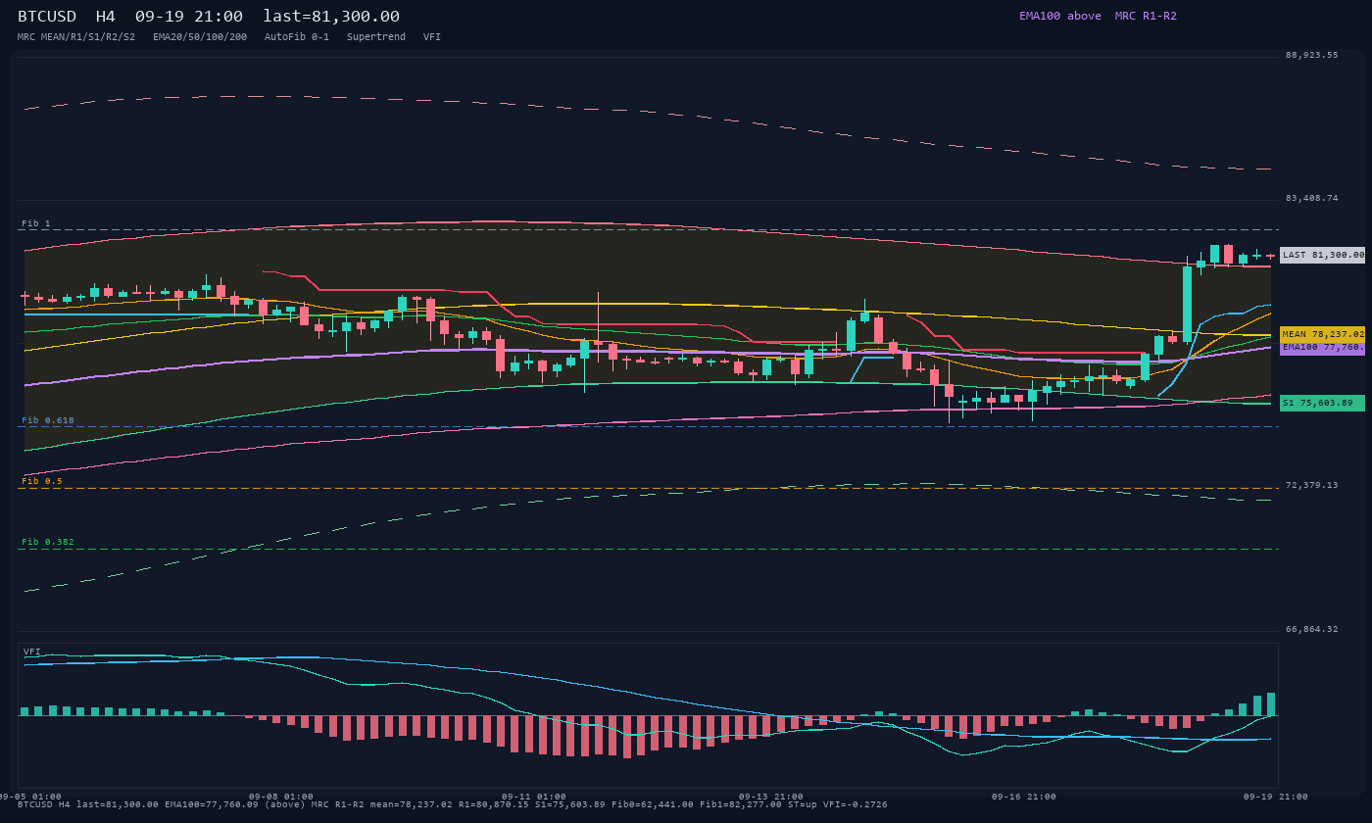Click the Fib 0.382 level label
Screen dimensions: 1372x823
pos(48,542)
